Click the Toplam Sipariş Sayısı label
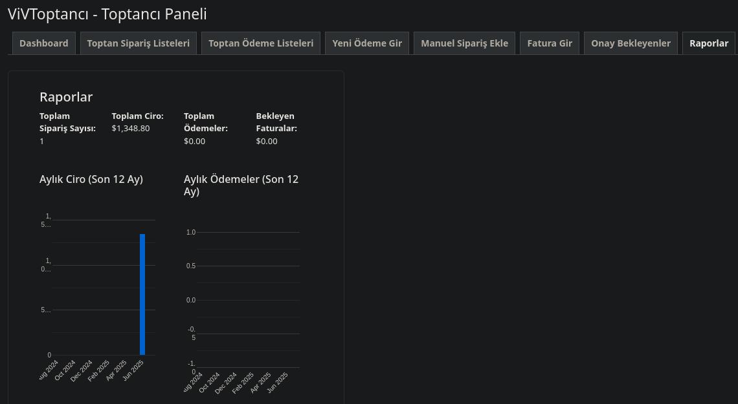 click(x=67, y=122)
